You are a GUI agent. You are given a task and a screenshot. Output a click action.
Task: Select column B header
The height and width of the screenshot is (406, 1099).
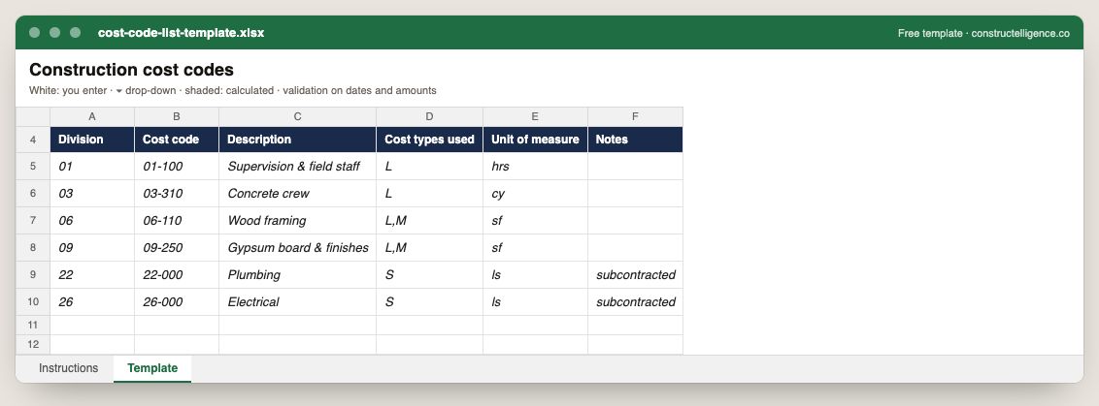pos(177,117)
